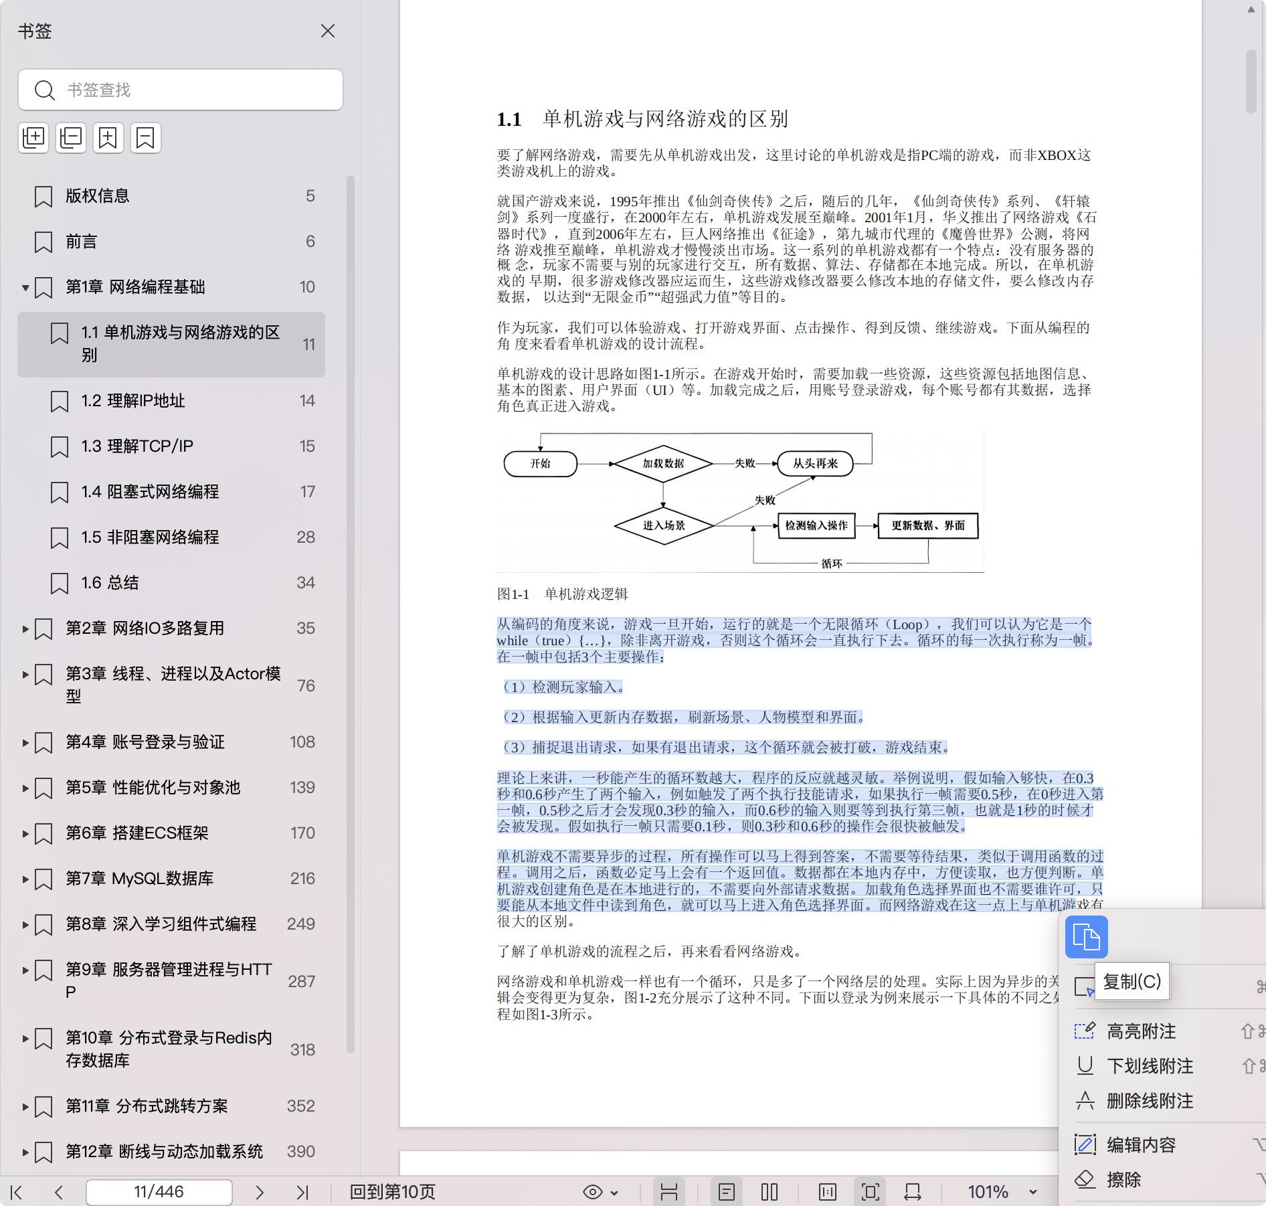The height and width of the screenshot is (1206, 1266).
Task: Click the remove bookmark icon
Action: coord(146,138)
